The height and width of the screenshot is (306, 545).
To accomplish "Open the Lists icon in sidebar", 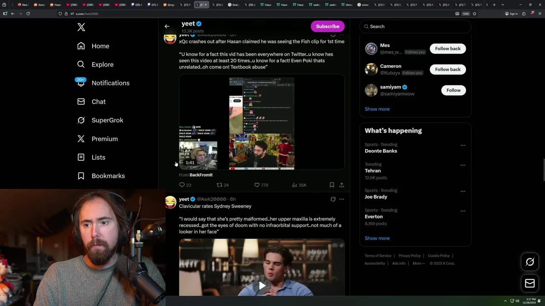I will tap(81, 157).
